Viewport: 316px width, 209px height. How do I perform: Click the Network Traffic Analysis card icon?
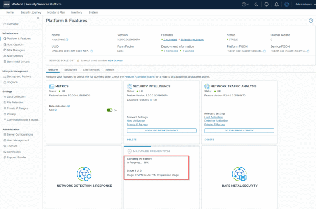click(207, 86)
